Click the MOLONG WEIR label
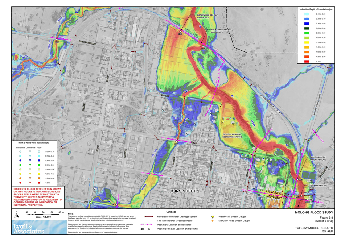This screenshot has height=241, width=341. click(x=309, y=200)
